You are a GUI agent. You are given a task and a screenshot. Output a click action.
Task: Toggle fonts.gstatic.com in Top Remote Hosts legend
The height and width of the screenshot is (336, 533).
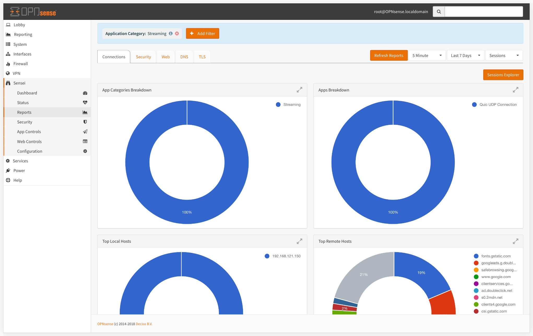pos(492,256)
